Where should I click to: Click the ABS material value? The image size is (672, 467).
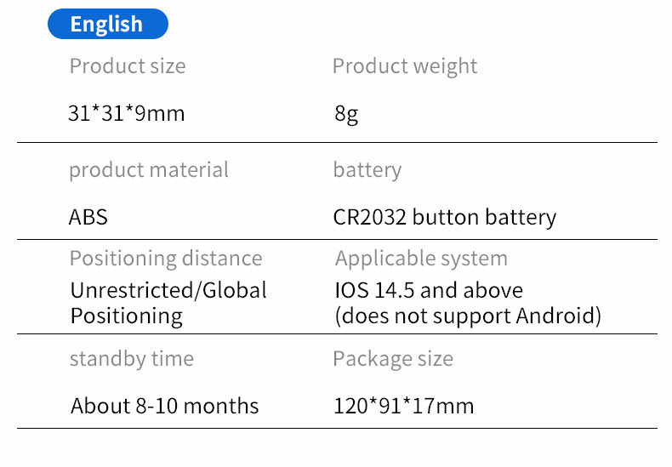[x=88, y=217]
